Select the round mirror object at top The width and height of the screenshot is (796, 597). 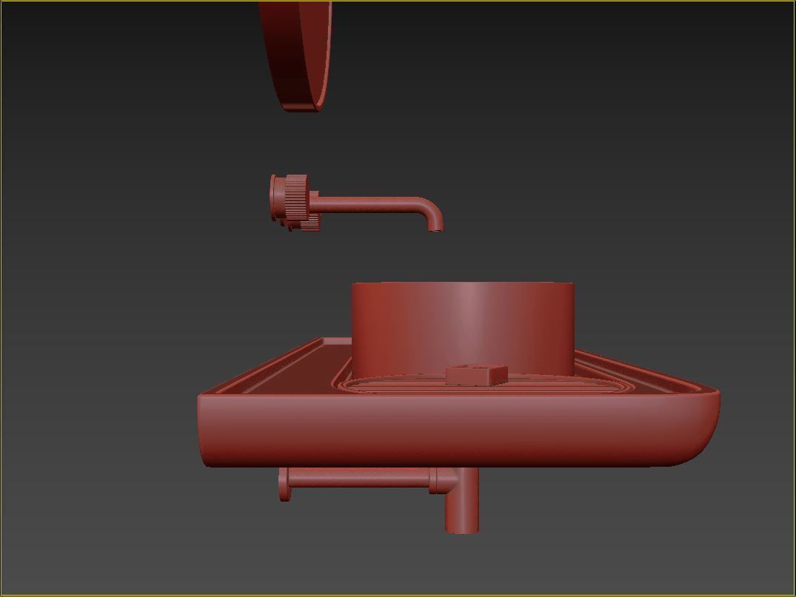(x=296, y=55)
